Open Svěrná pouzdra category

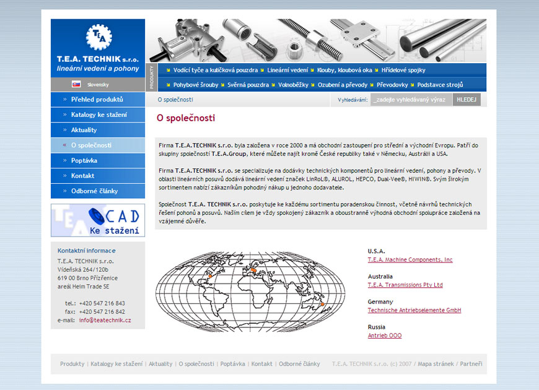point(248,85)
